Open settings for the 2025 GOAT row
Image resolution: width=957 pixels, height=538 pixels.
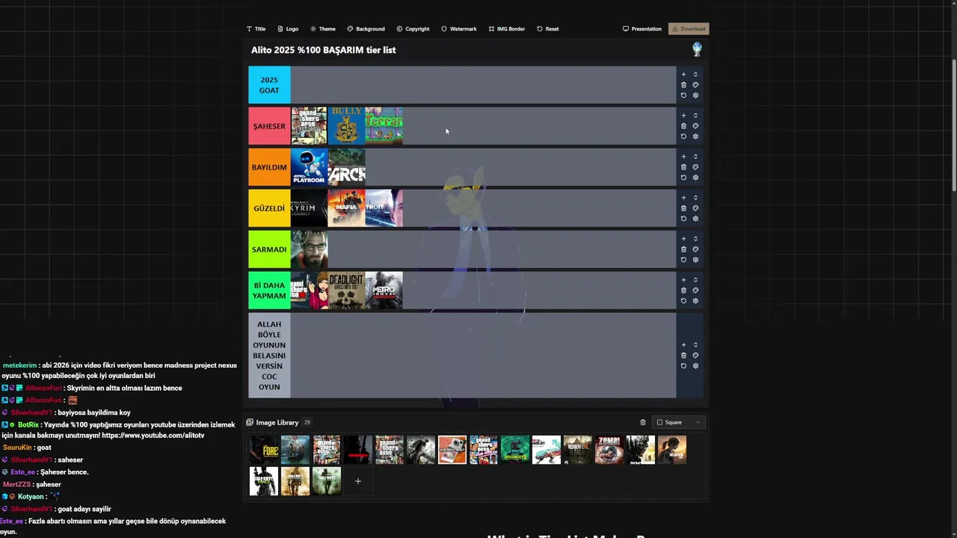click(695, 95)
